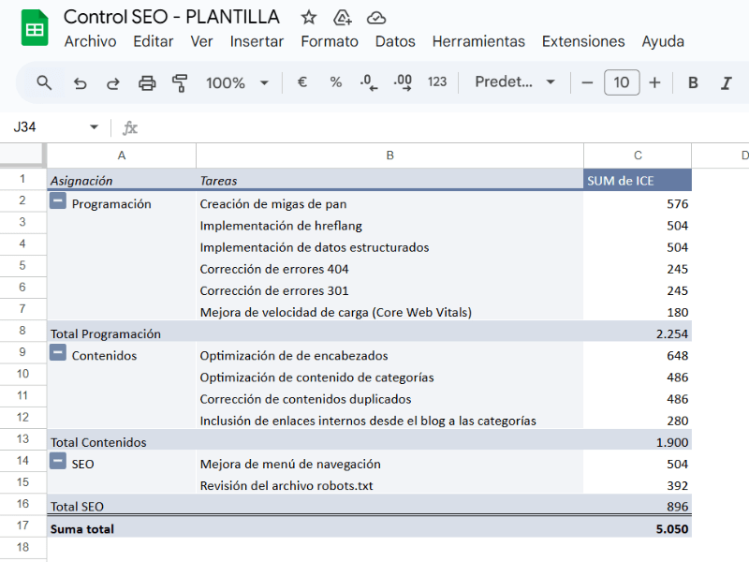
Task: Select cell Corrección de errores 301
Action: pos(389,290)
